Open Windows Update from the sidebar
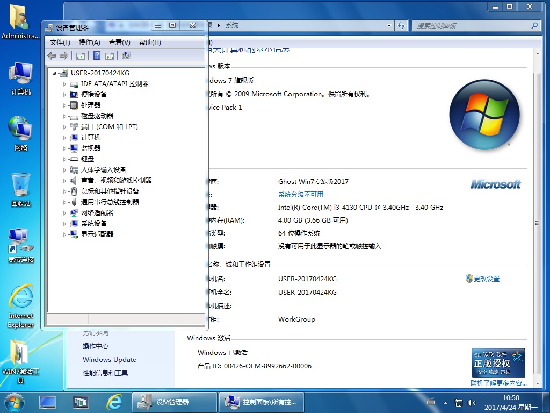Viewport: 550px width, 413px height. (x=108, y=359)
